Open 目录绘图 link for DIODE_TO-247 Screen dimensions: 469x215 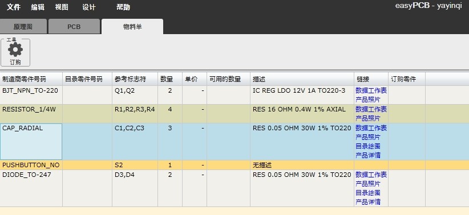click(367, 193)
